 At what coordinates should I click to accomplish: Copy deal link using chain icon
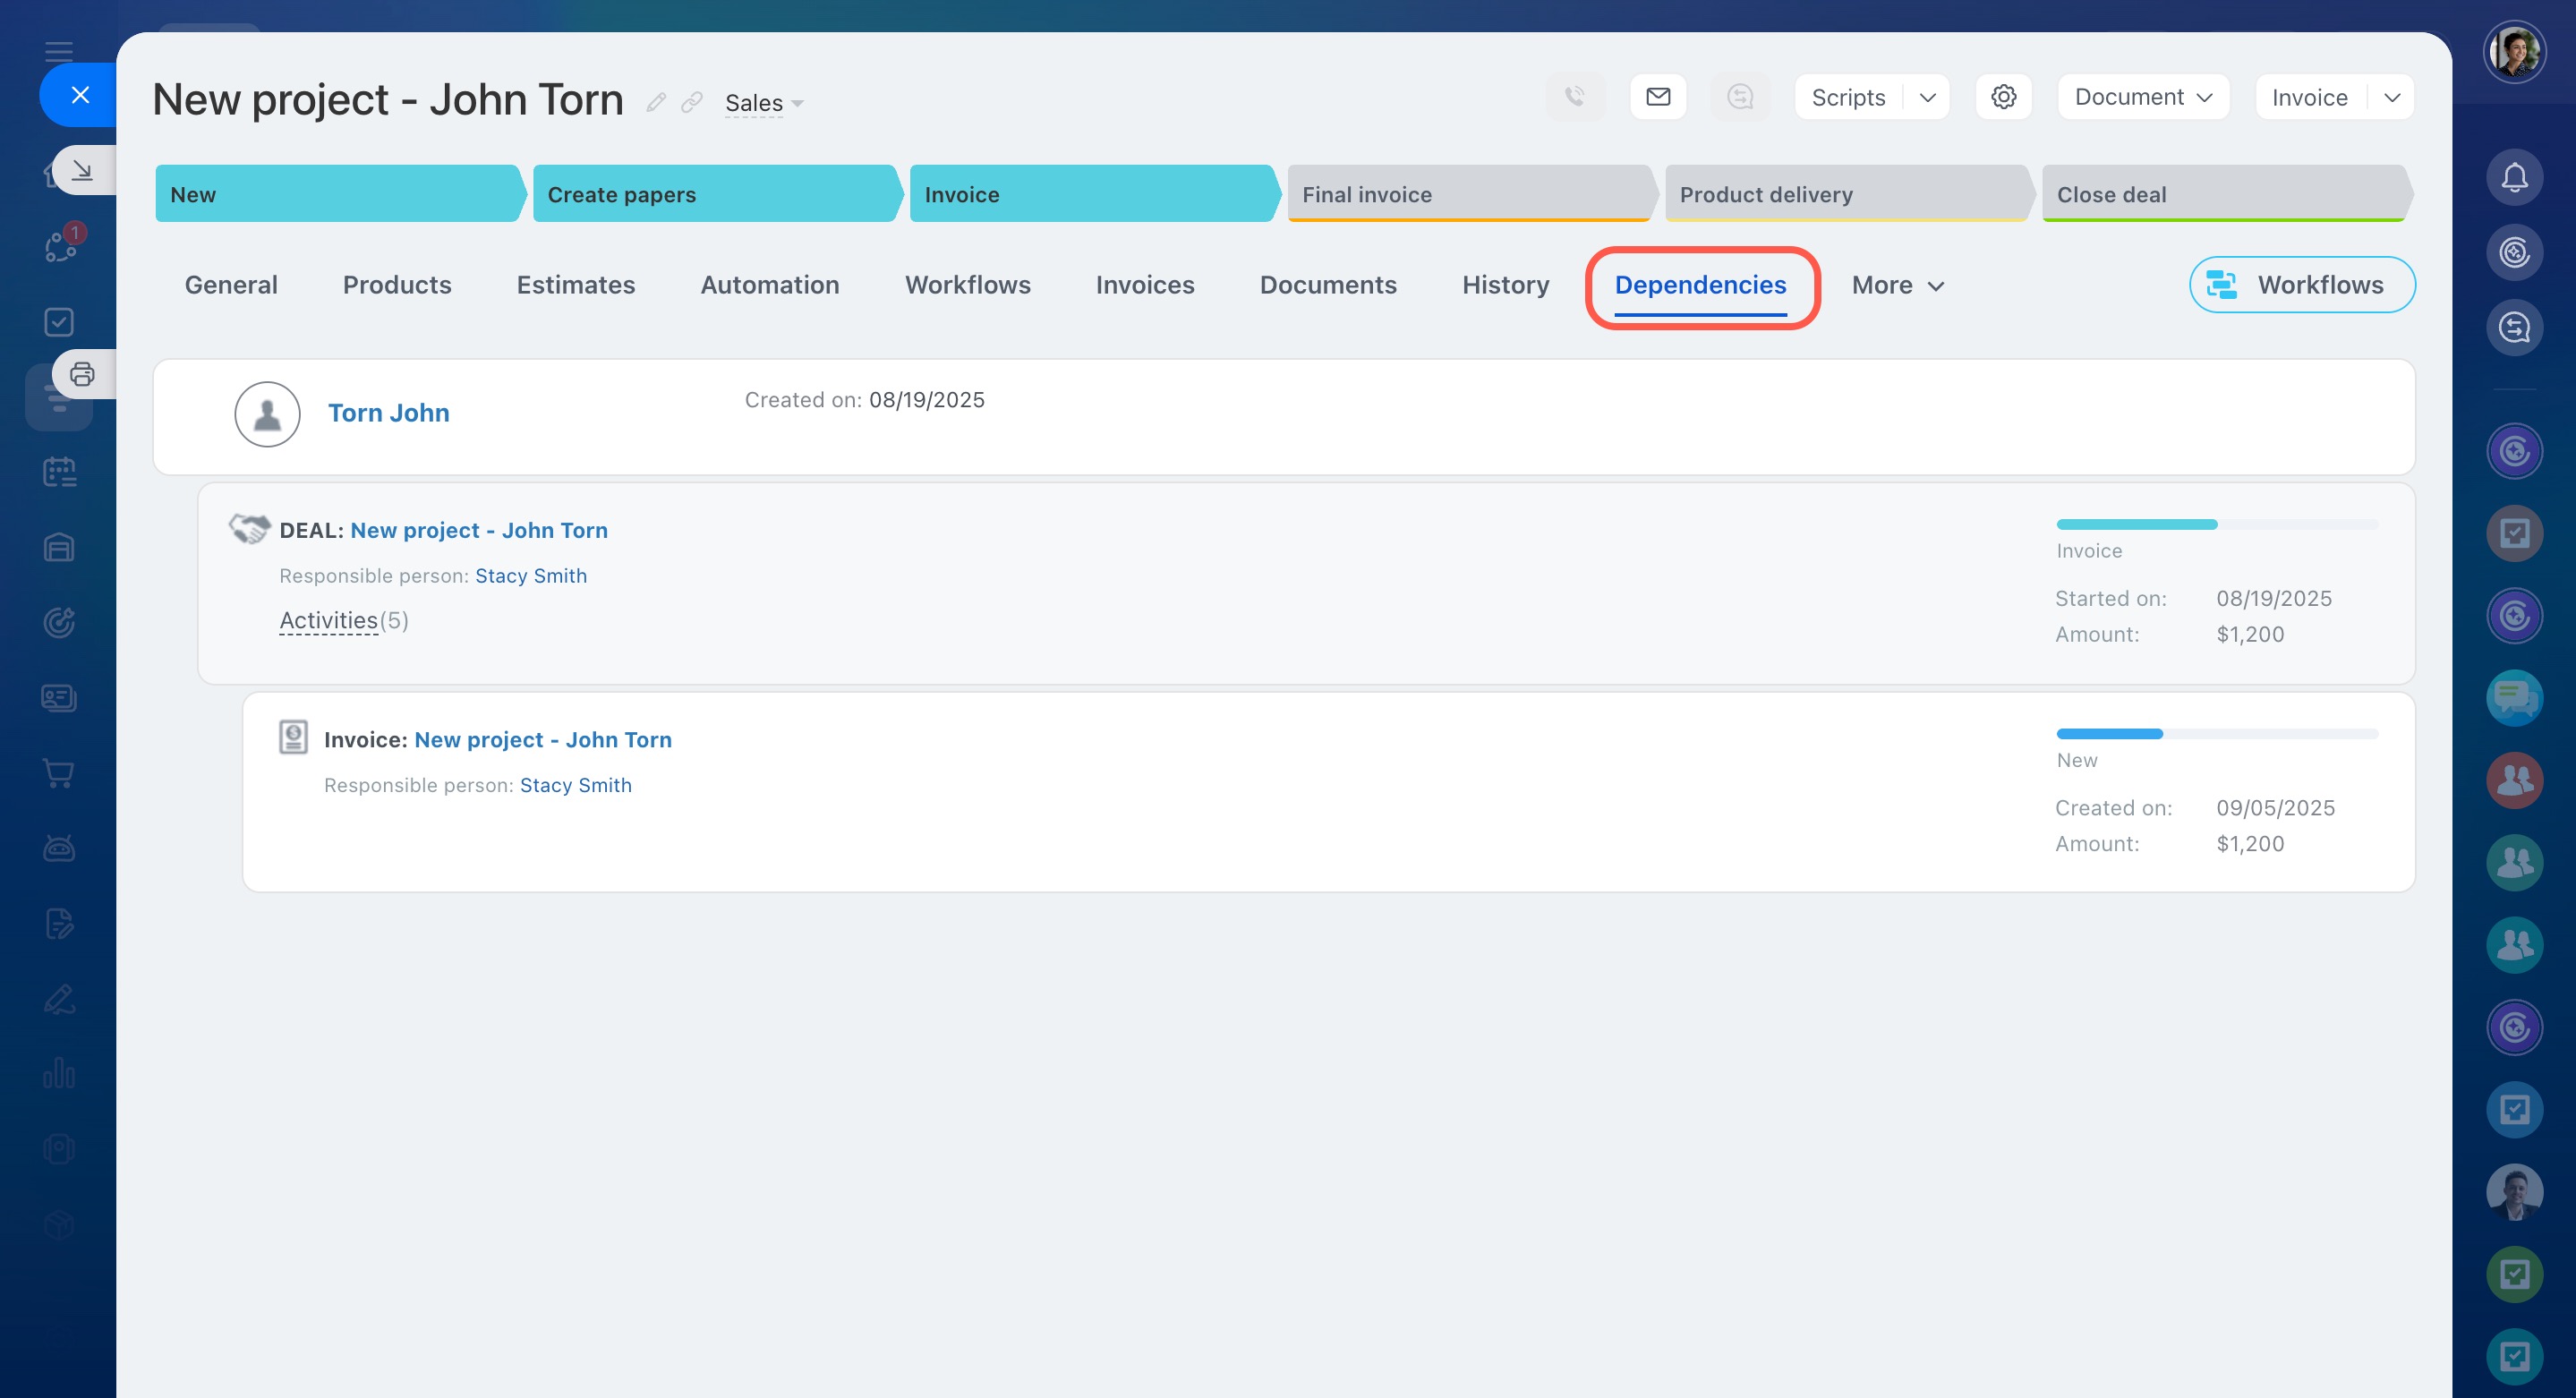(x=692, y=103)
